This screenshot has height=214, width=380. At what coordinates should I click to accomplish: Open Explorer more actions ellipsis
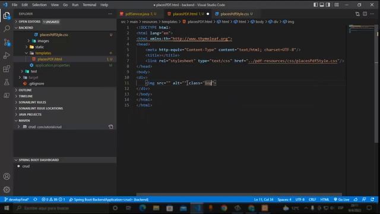click(110, 14)
